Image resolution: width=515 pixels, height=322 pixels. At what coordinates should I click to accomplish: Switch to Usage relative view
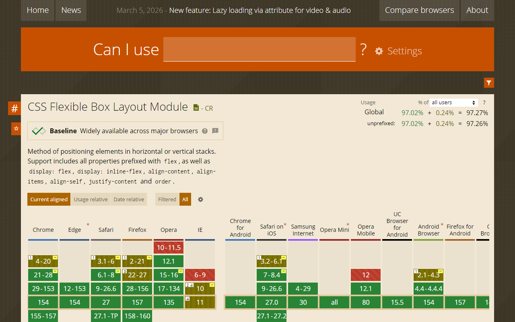point(91,199)
